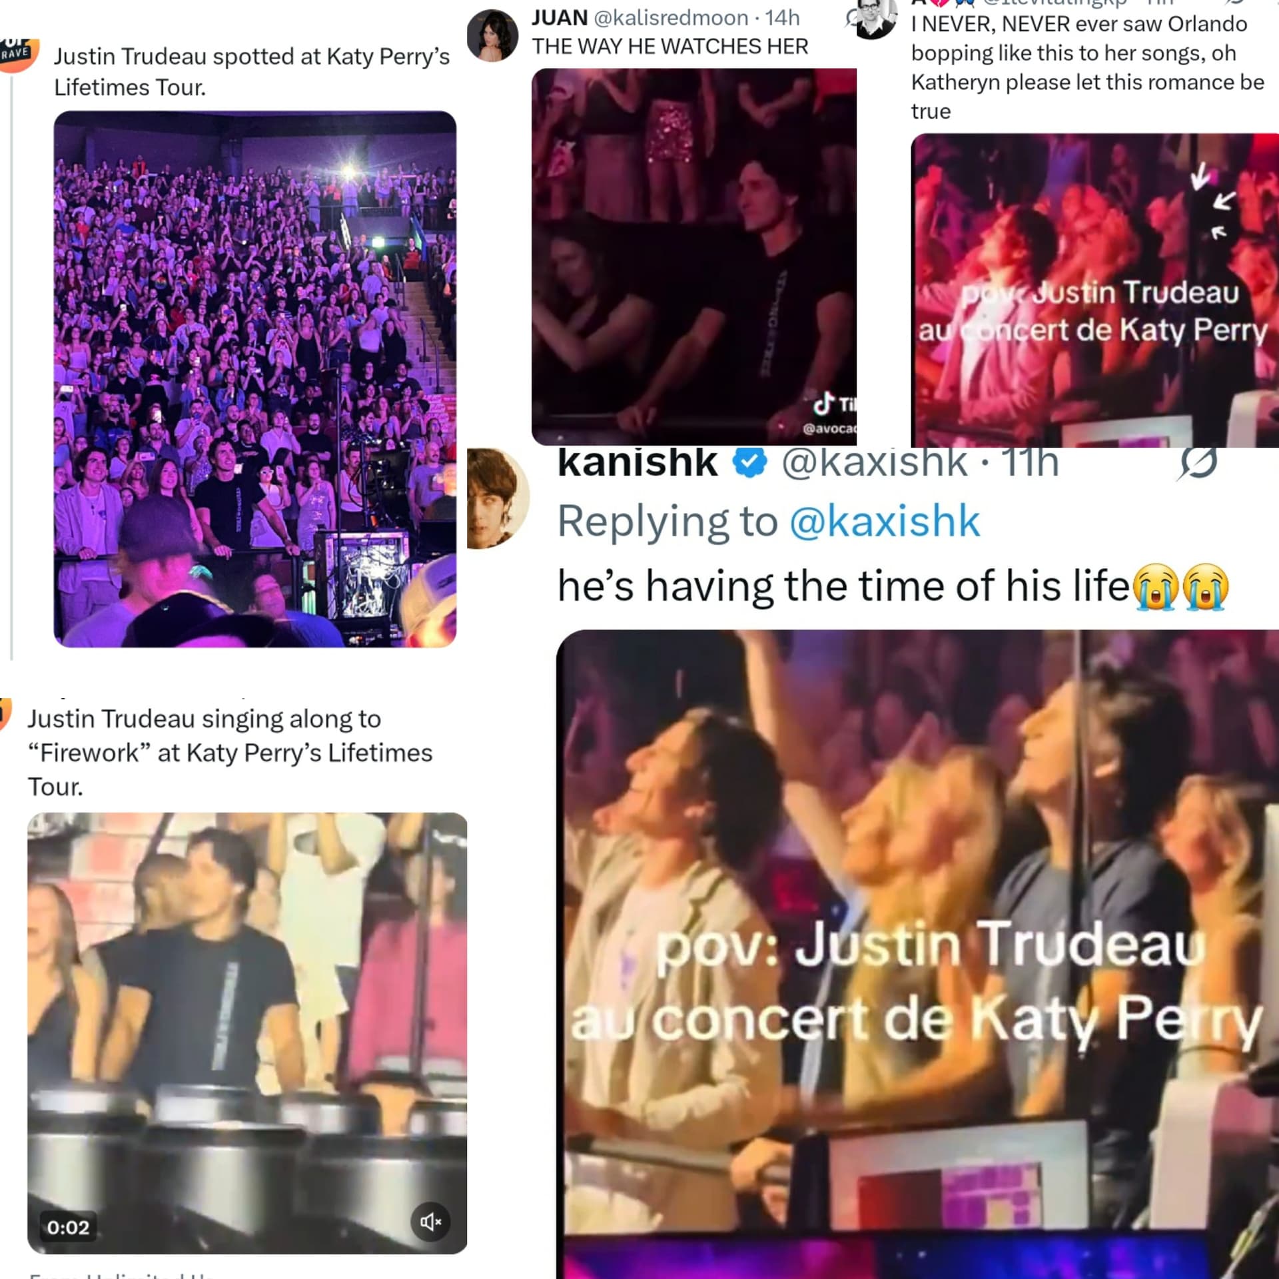Open the 'au concert de Katy Perry' top-right video
This screenshot has height=1279, width=1279.
click(x=1094, y=290)
